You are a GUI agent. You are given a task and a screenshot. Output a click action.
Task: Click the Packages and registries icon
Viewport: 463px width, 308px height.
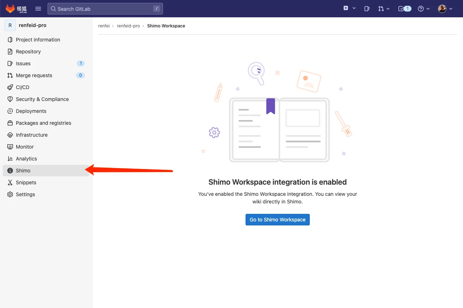pyautogui.click(x=10, y=123)
